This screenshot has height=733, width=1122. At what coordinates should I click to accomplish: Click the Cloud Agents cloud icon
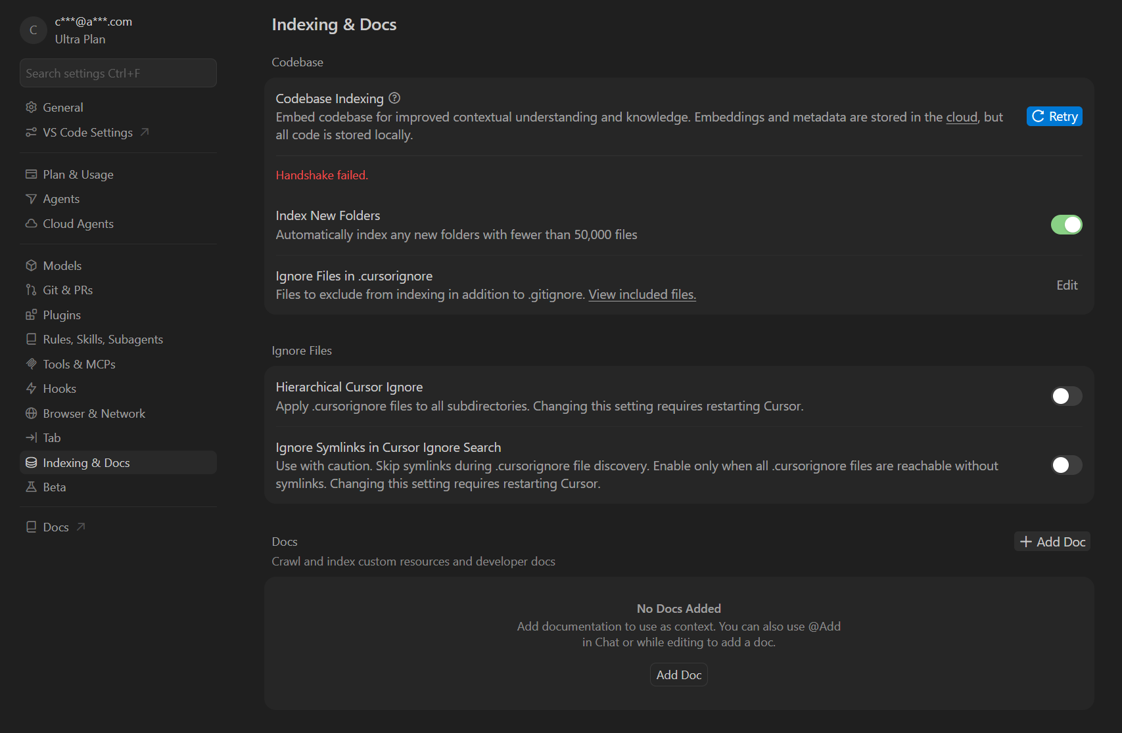[31, 223]
